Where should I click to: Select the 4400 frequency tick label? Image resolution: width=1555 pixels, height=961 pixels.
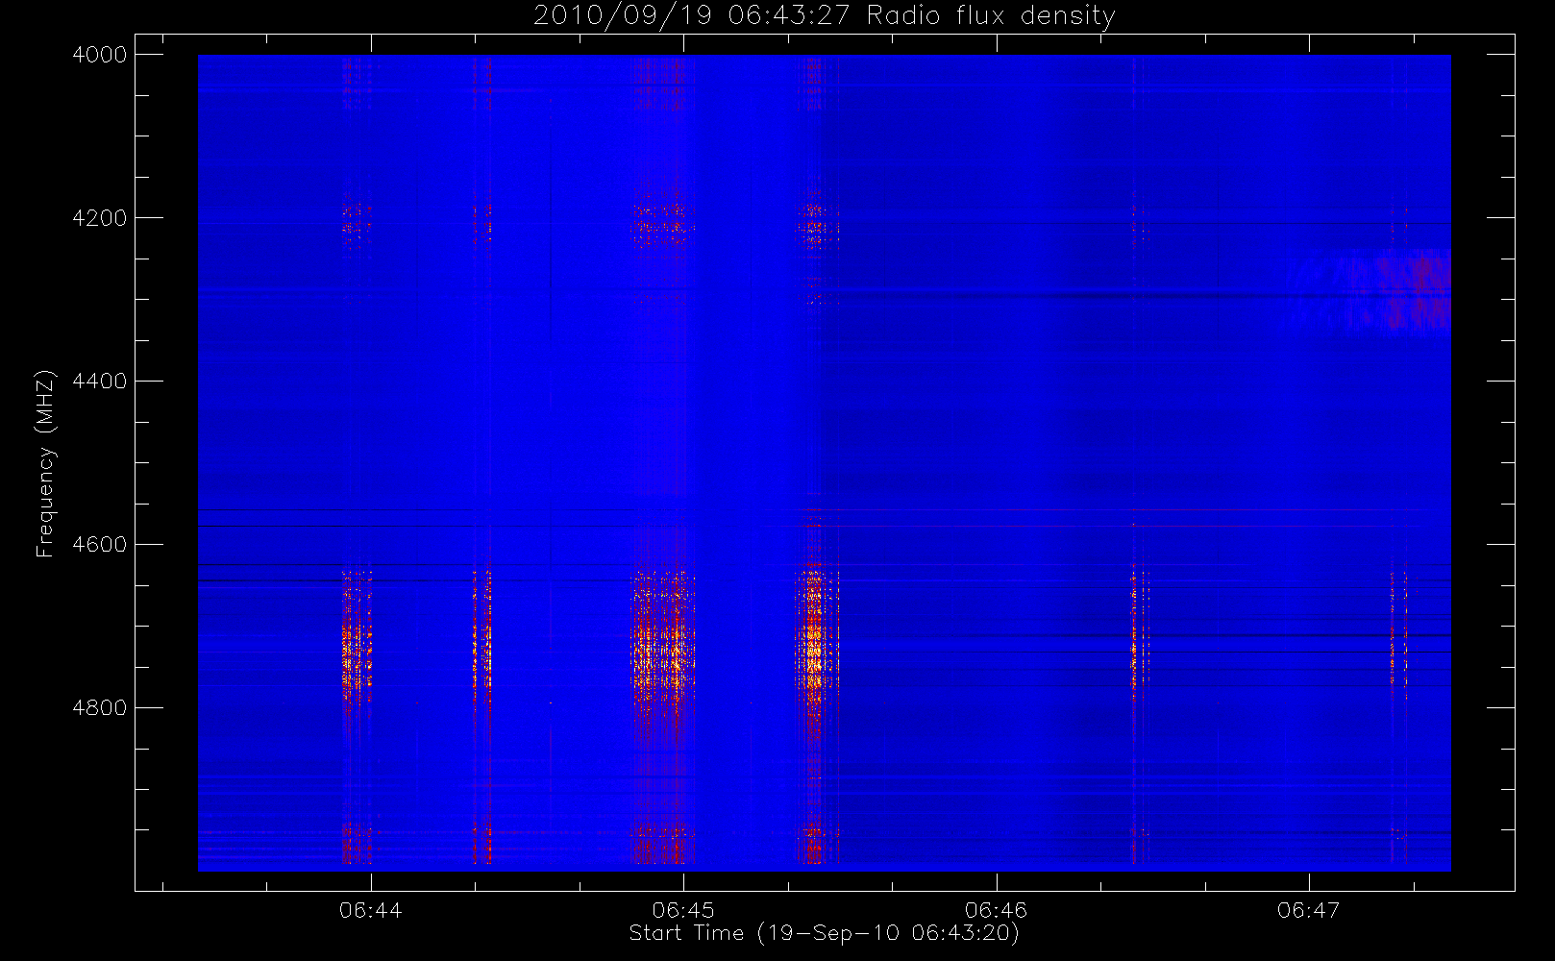(100, 382)
